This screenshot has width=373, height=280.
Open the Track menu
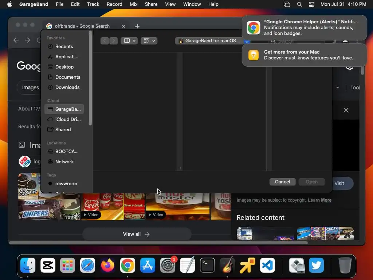pos(93,4)
